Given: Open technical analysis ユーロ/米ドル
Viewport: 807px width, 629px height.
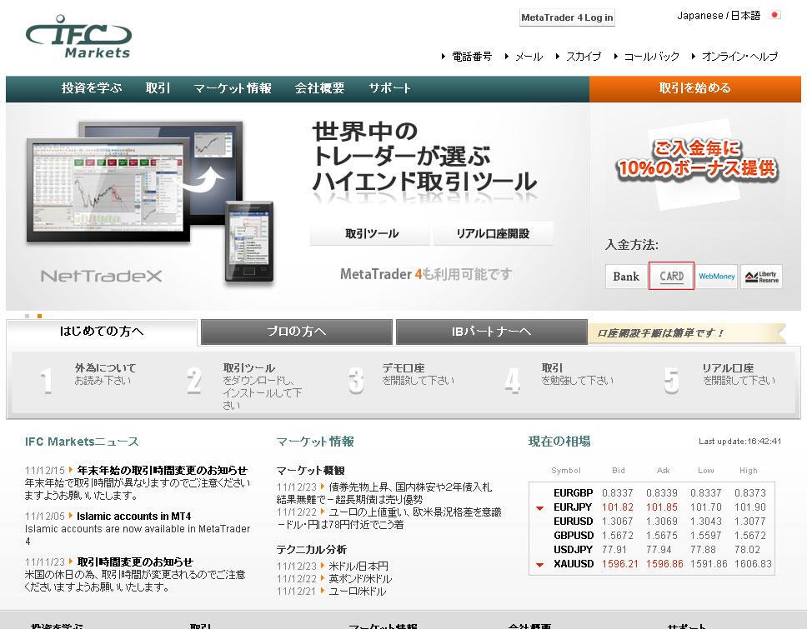Looking at the screenshot, I should tap(357, 592).
